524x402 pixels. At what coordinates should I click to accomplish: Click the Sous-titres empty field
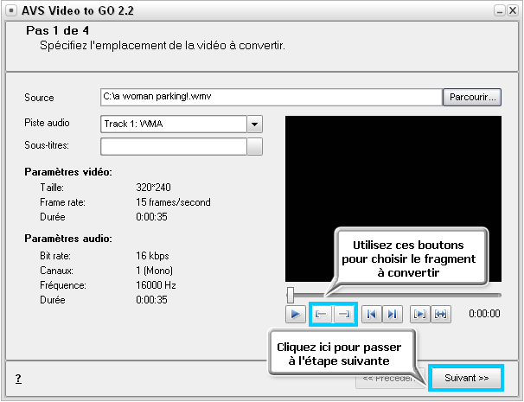click(174, 147)
